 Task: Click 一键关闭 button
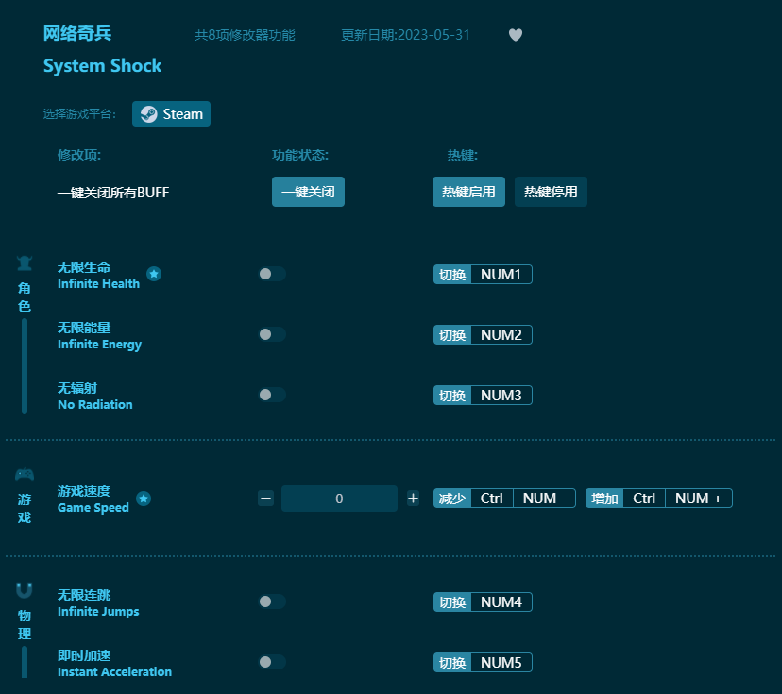308,192
